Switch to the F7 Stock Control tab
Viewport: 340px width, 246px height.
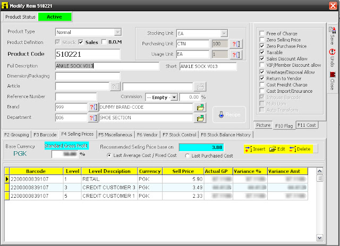[x=180, y=135]
